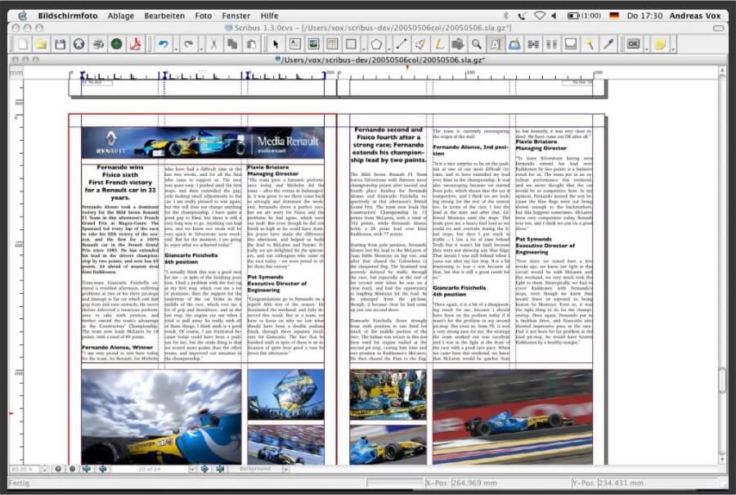Screen dimensions: 736x495
Task: Run the Preflight Verifier green icon
Action: (117, 45)
